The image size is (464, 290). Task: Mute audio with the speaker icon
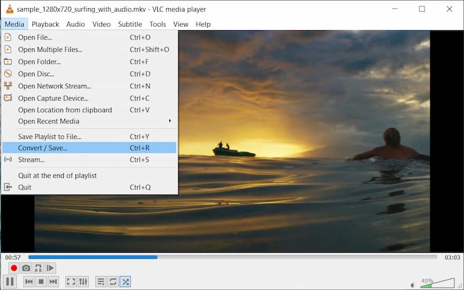pos(412,285)
